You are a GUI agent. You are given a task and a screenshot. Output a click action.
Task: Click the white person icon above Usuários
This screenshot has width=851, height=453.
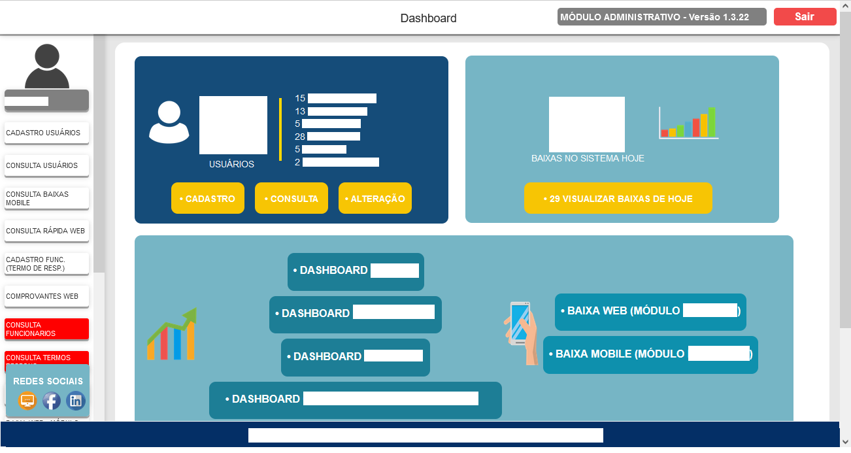coord(169,123)
